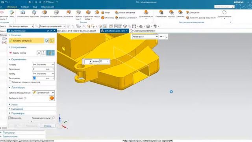The height and width of the screenshot is (142, 252).
Task: Reset the Вытягивание dialog with reset icon
Action: [x=48, y=31]
